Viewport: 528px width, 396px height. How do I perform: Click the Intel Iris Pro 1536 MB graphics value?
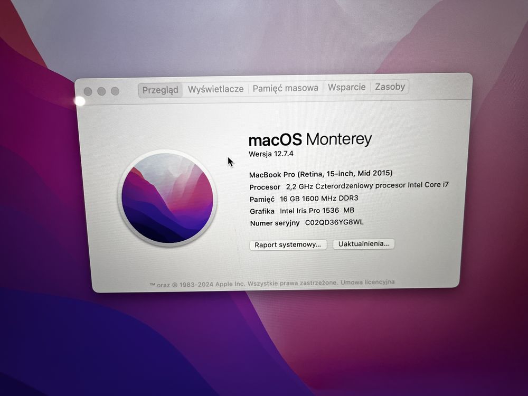pyautogui.click(x=317, y=211)
